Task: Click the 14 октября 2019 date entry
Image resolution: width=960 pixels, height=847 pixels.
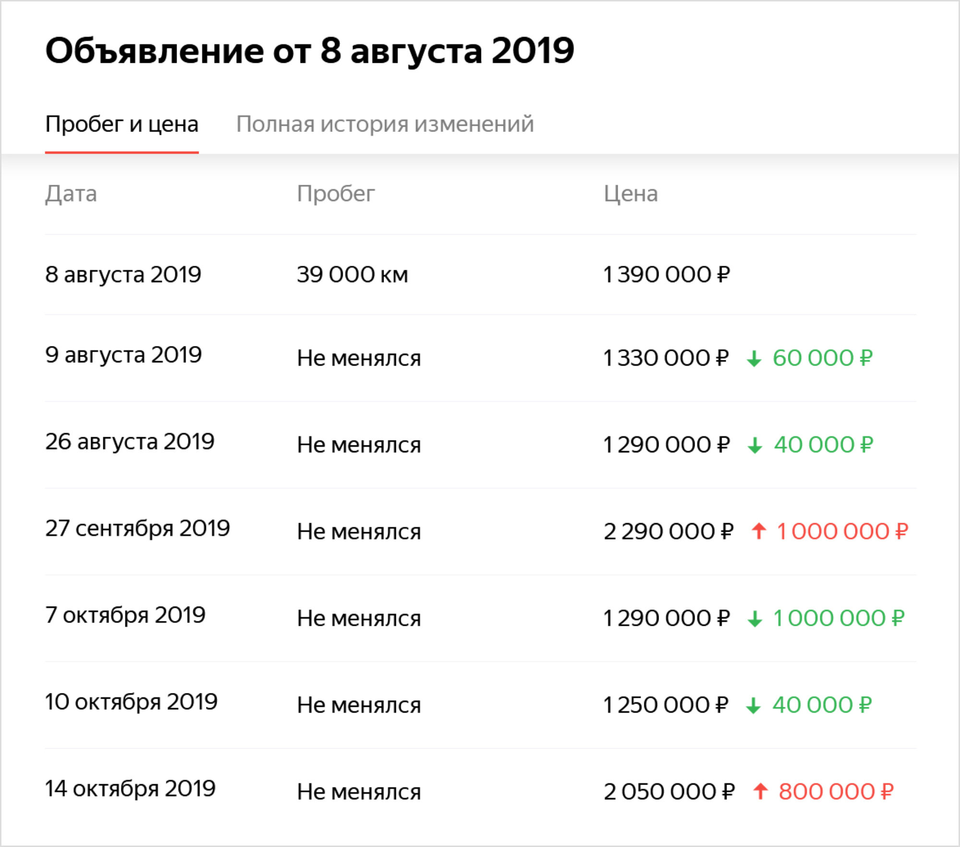Action: pyautogui.click(x=131, y=788)
